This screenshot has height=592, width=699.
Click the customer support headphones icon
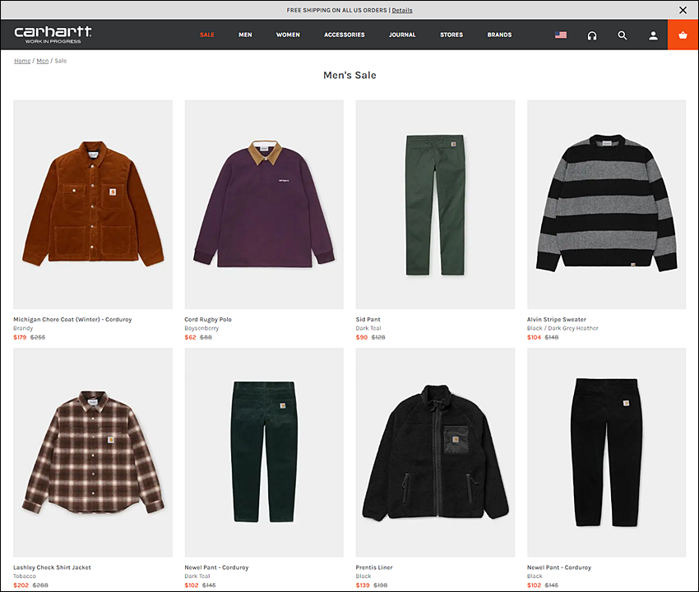(x=592, y=35)
